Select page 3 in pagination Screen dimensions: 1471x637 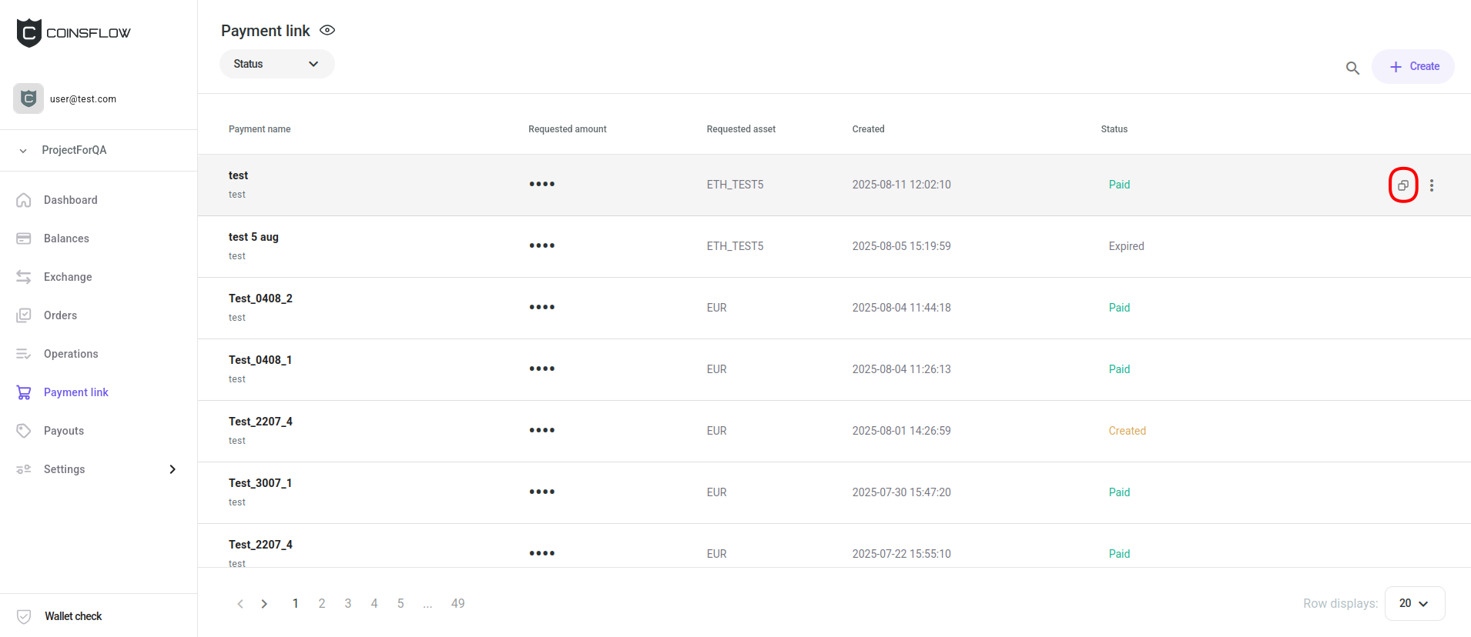348,604
